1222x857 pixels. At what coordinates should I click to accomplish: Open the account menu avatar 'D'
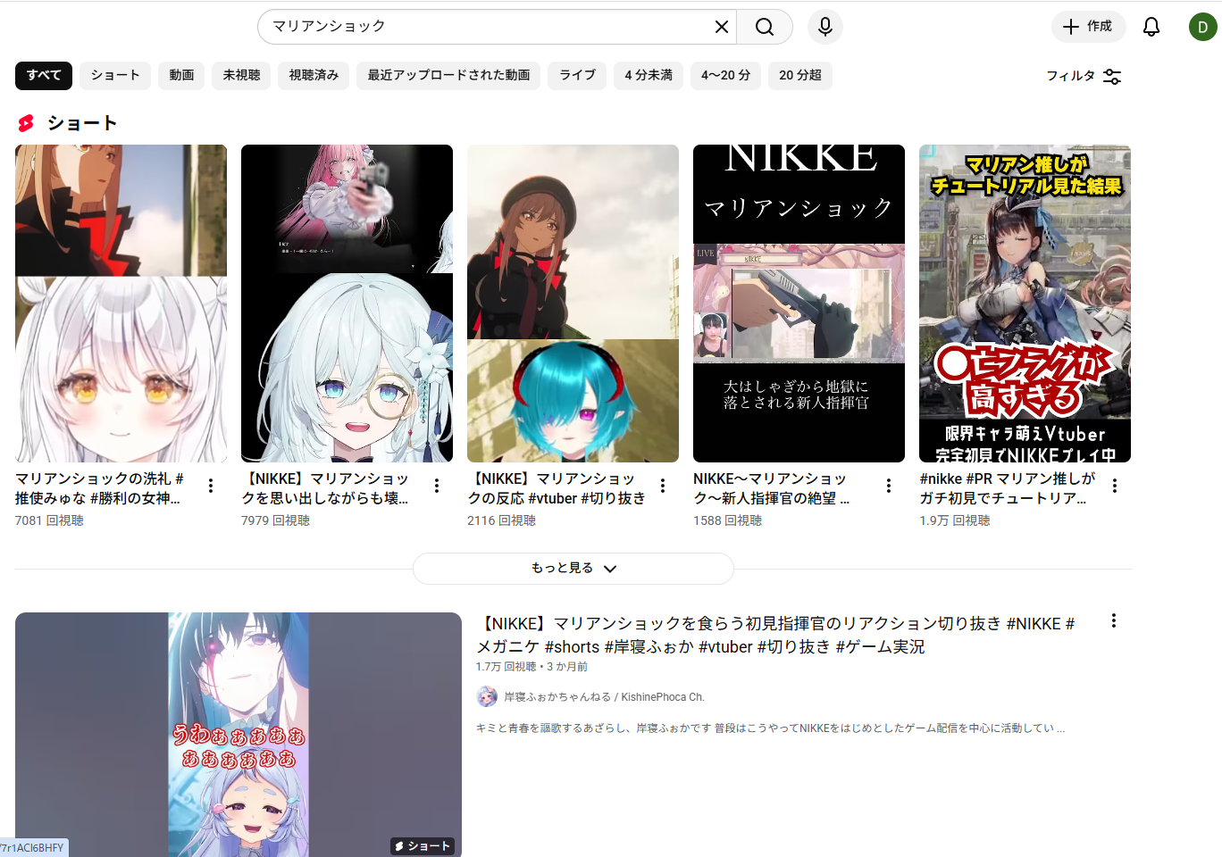[x=1202, y=27]
